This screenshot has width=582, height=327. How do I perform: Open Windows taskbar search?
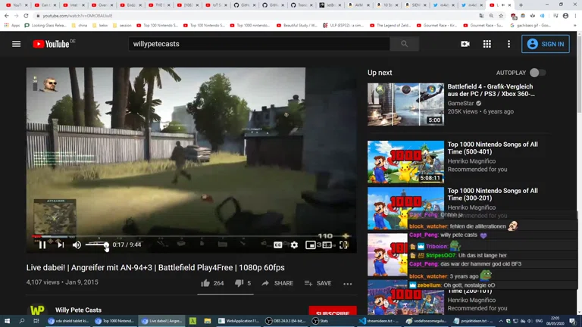[x=21, y=321]
